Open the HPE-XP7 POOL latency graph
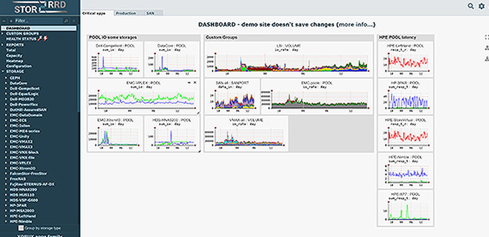 click(x=405, y=208)
